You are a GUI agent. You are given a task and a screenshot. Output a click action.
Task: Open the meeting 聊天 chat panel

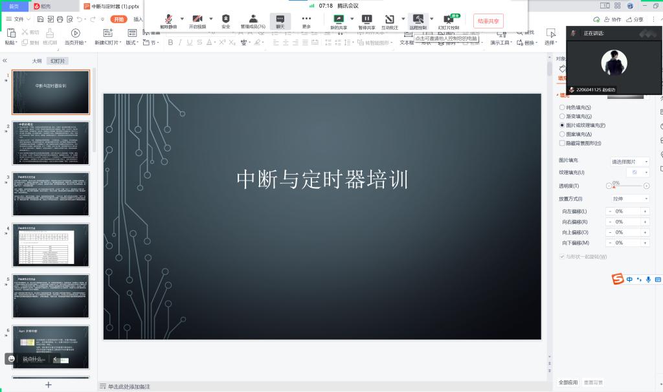pyautogui.click(x=280, y=20)
